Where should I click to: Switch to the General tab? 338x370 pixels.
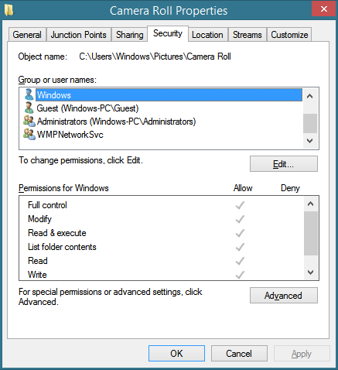coord(27,35)
